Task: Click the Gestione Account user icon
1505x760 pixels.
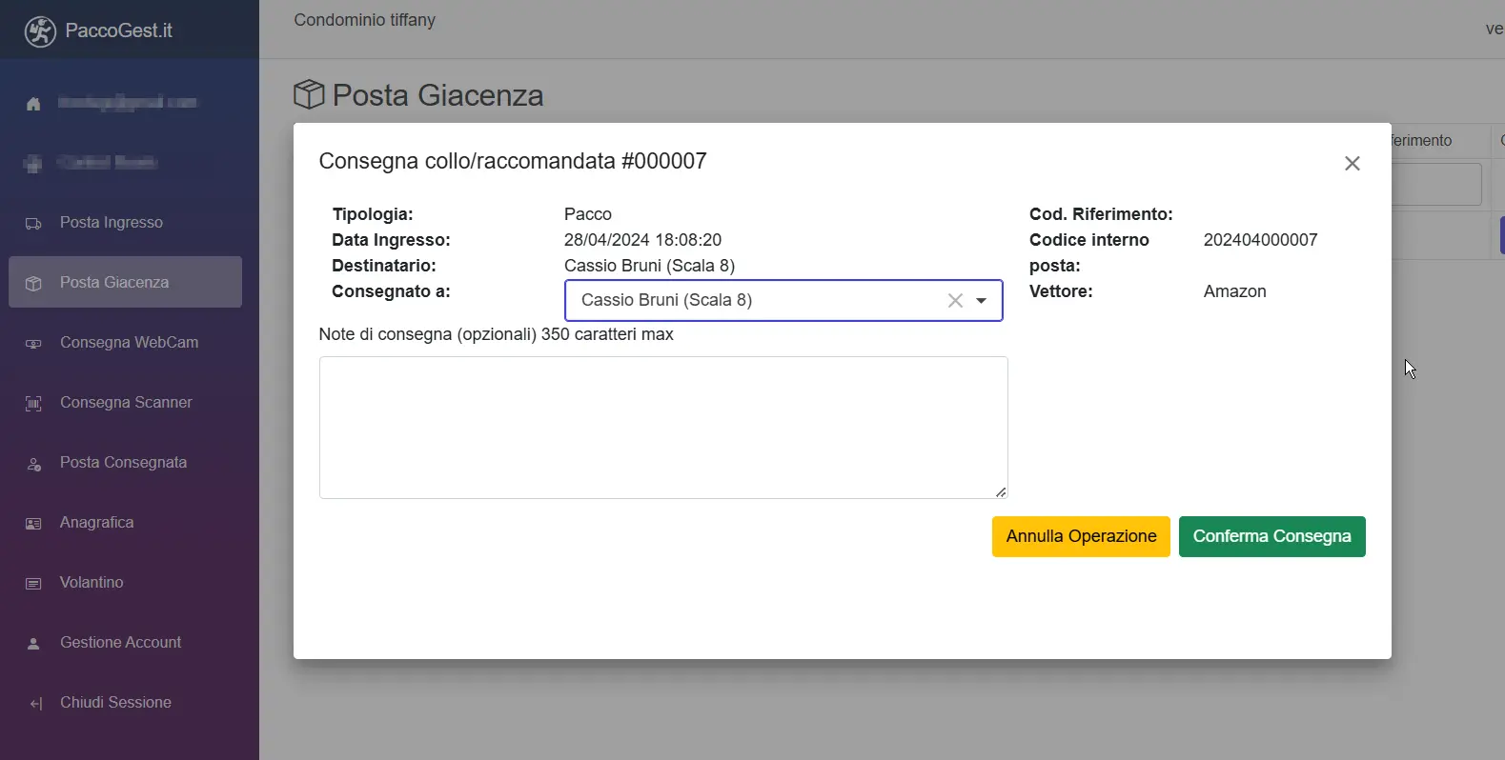Action: point(33,644)
